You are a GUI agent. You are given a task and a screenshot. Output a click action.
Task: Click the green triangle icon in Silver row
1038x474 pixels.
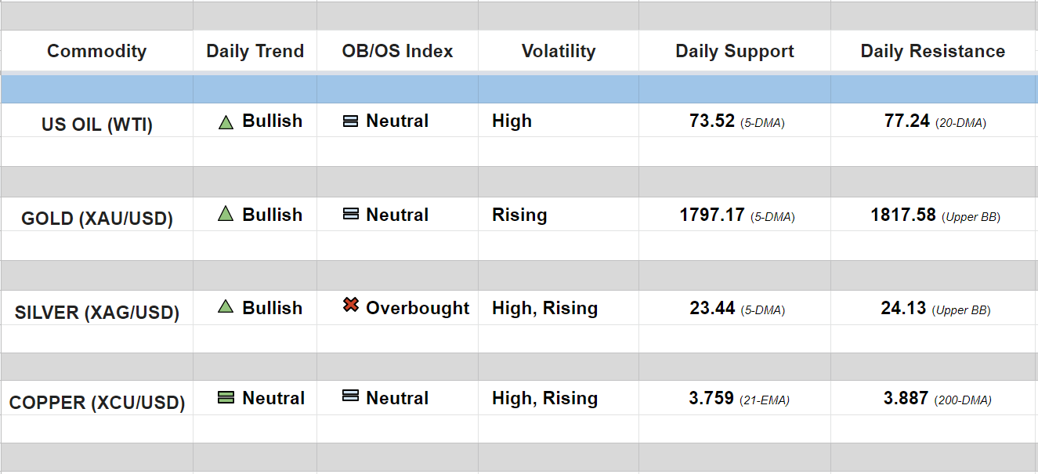pos(226,307)
